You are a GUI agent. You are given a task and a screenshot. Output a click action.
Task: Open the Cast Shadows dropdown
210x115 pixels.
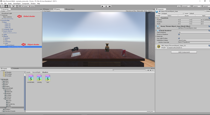coord(194,32)
